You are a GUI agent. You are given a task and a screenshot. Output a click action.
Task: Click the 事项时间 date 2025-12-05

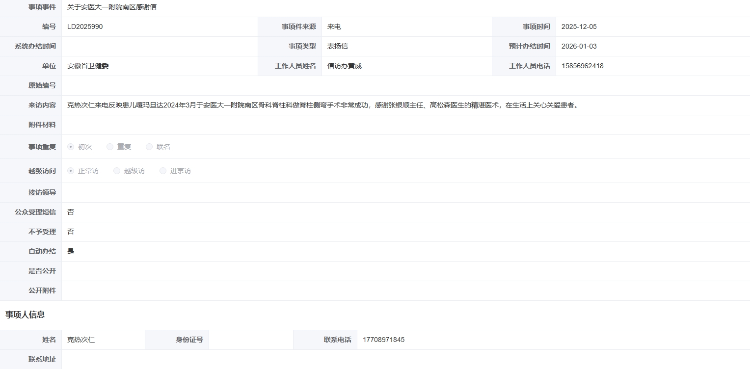point(579,27)
